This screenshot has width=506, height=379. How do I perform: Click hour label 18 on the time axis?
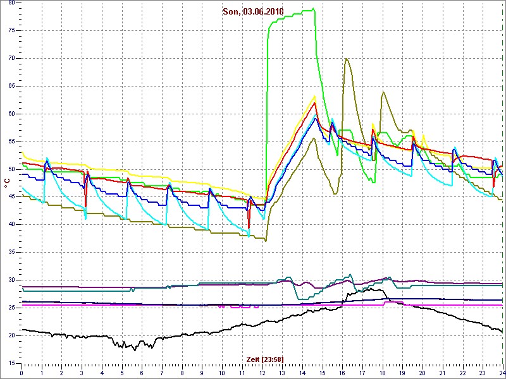point(383,372)
